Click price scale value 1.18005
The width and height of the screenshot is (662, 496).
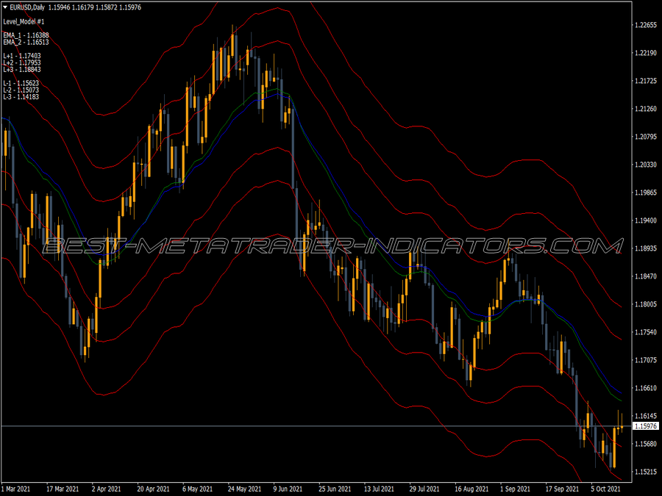tap(646, 304)
